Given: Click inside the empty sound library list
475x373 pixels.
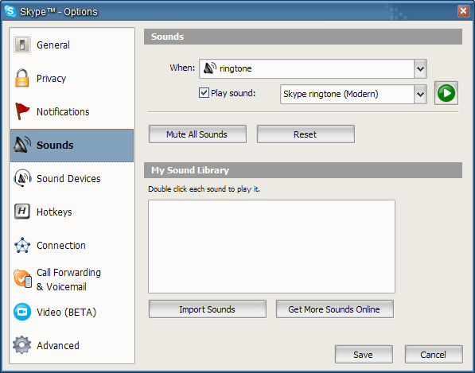Looking at the screenshot, I should click(271, 246).
